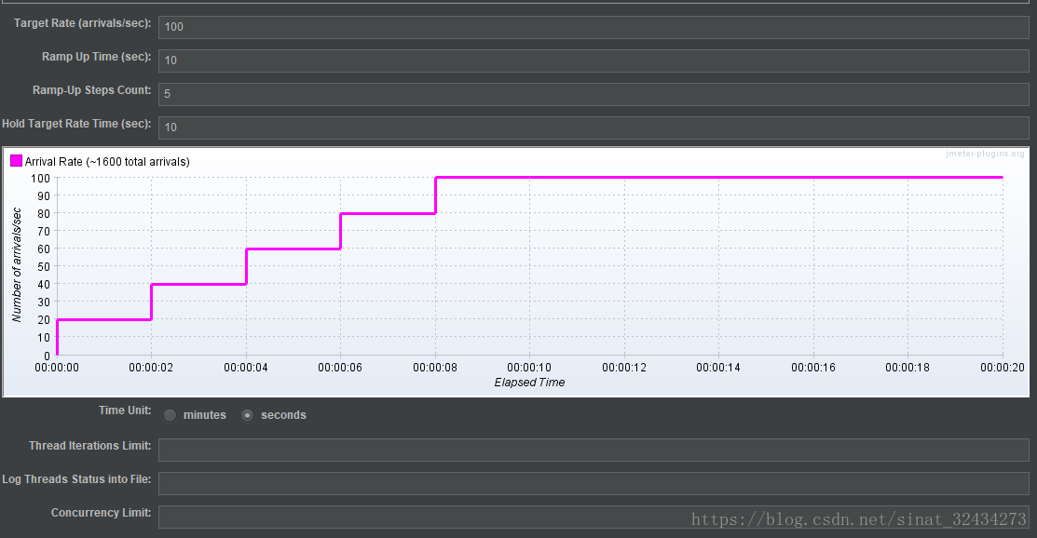Click the 'Number of arrivals/sec' axis label
Image resolution: width=1037 pixels, height=538 pixels.
[x=17, y=265]
